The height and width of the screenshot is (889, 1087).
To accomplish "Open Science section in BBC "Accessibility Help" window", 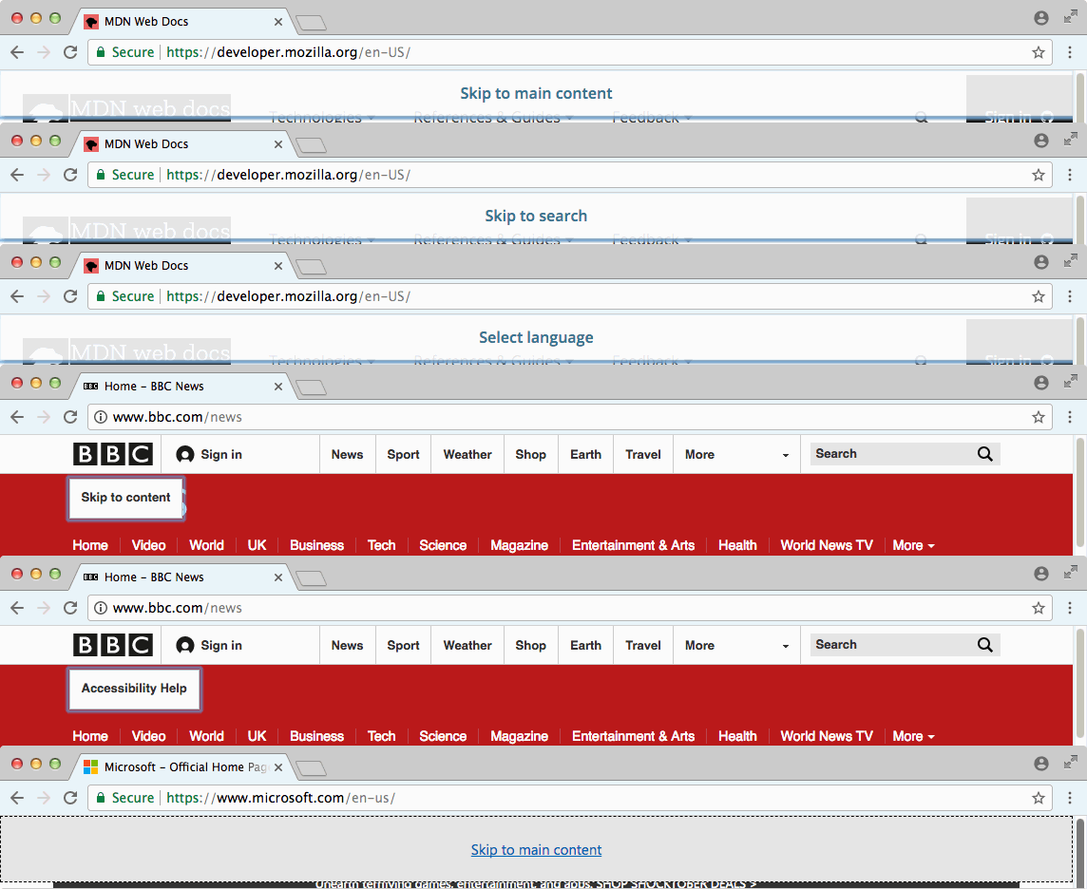I will pos(442,736).
